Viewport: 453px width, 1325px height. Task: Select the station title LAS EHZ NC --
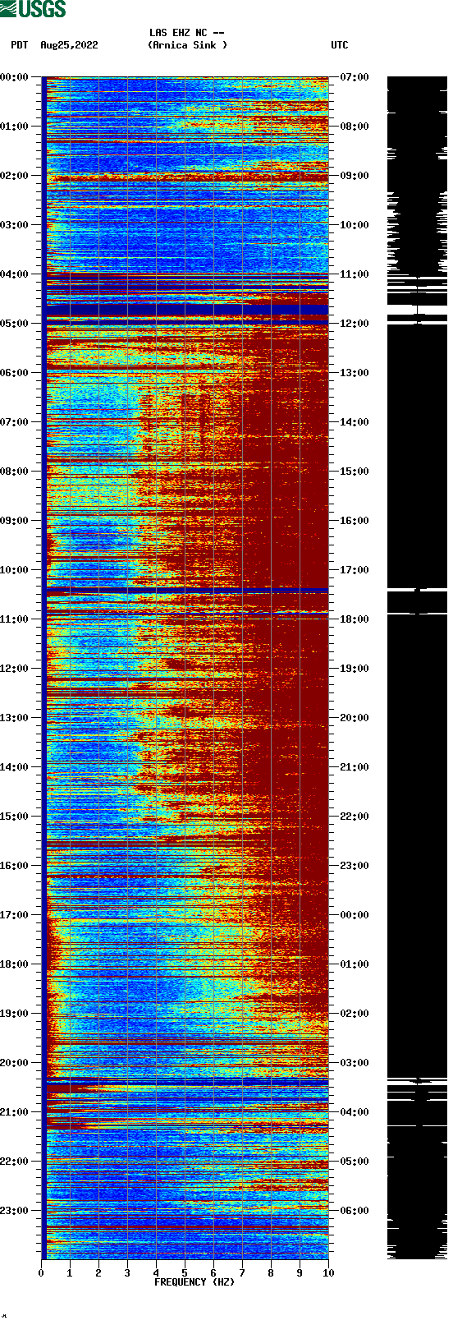187,33
